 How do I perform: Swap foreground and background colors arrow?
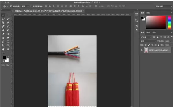(x=8, y=56)
